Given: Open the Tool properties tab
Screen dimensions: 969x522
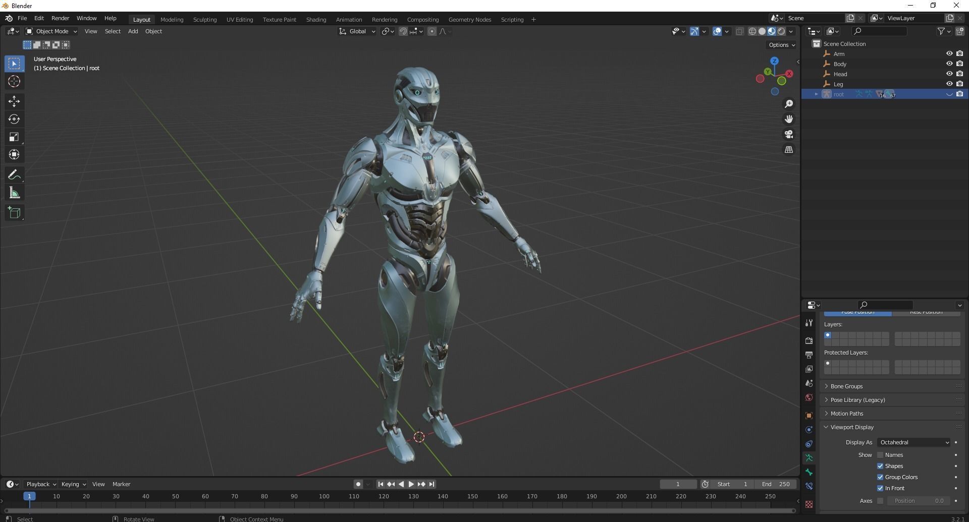Looking at the screenshot, I should click(x=809, y=323).
